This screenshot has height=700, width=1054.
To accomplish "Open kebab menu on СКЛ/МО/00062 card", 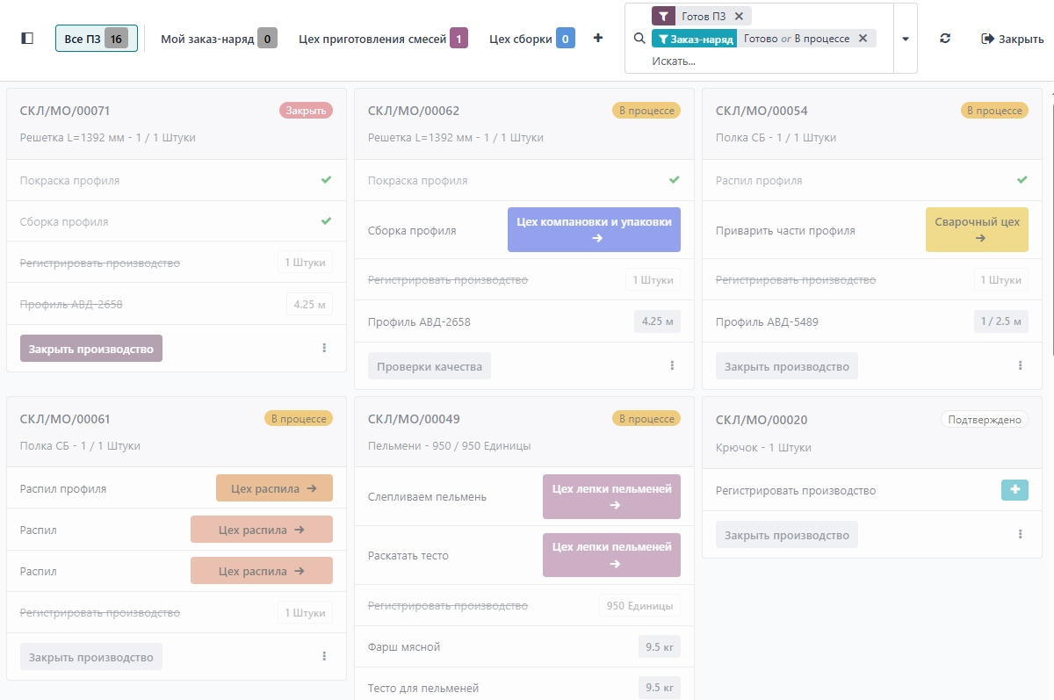I will (672, 366).
